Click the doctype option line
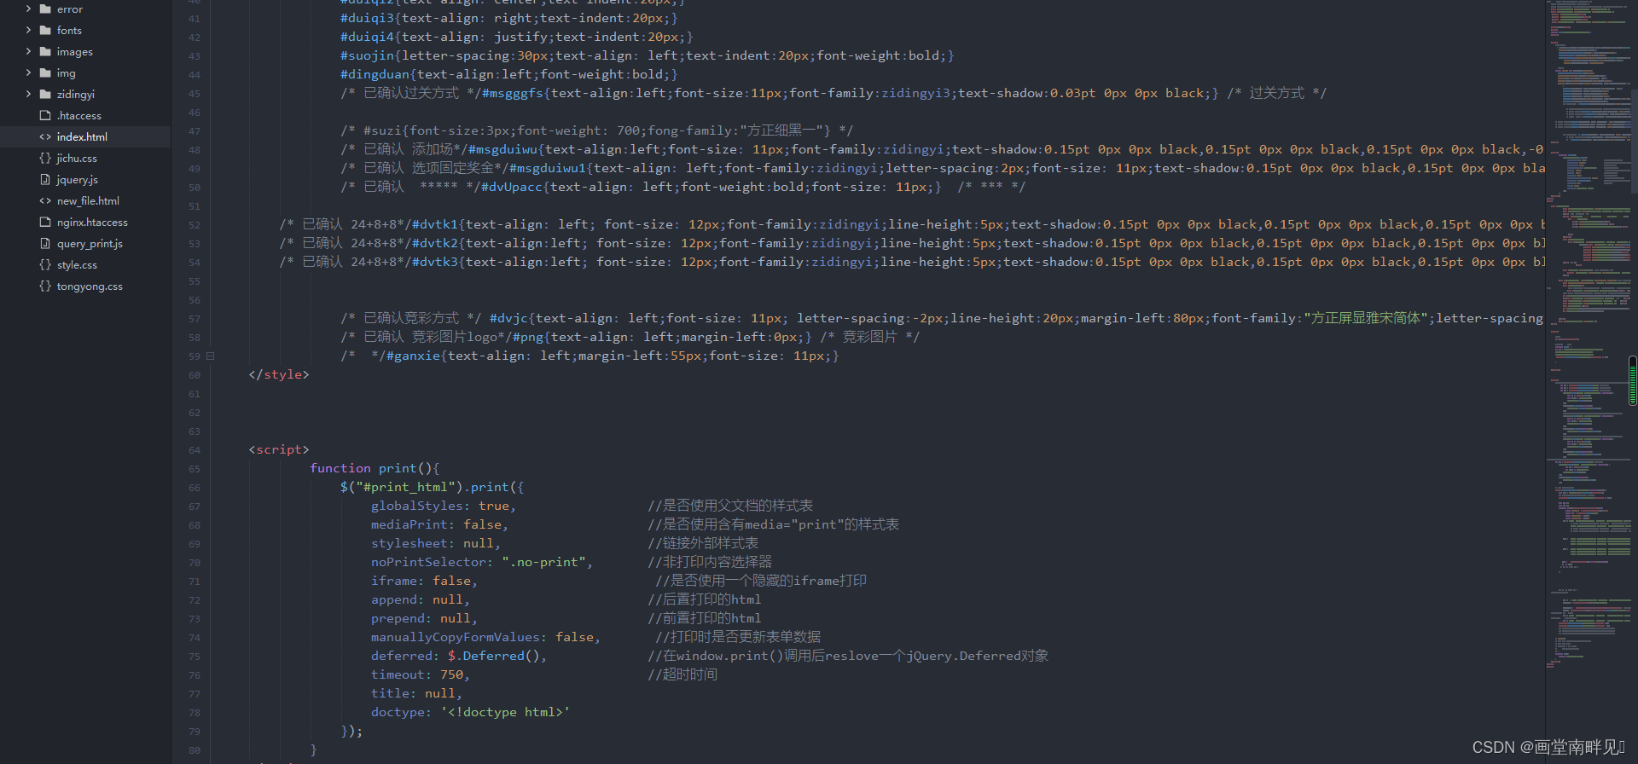 (471, 712)
